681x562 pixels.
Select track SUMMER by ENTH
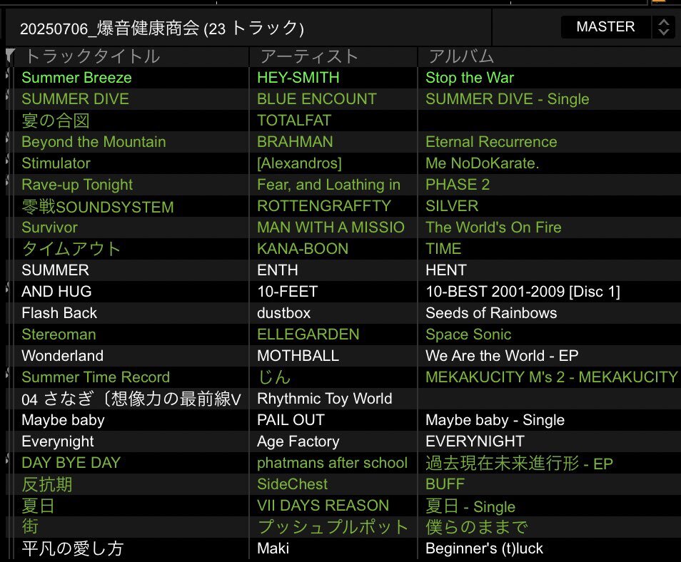(55, 270)
